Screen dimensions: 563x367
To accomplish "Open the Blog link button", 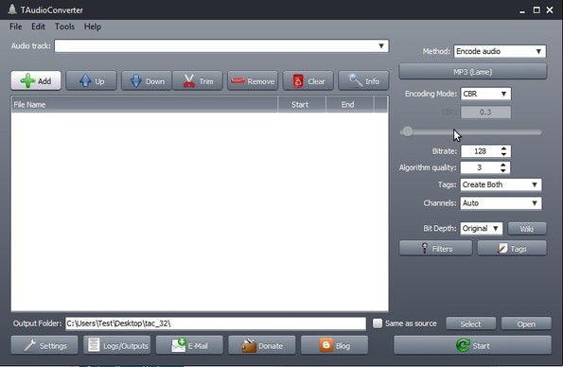I will [334, 345].
